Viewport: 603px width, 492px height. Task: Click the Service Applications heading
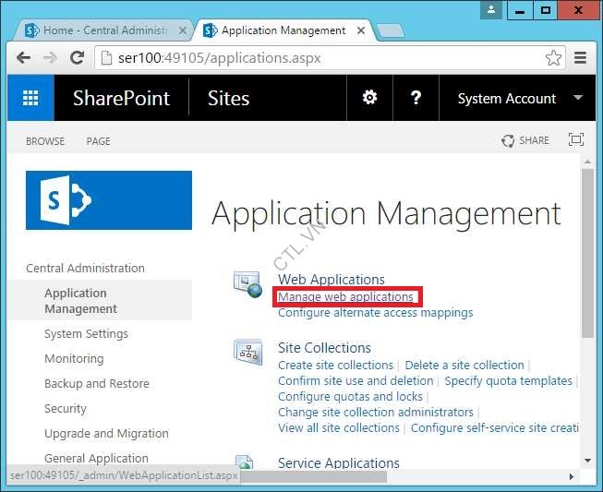tap(339, 462)
